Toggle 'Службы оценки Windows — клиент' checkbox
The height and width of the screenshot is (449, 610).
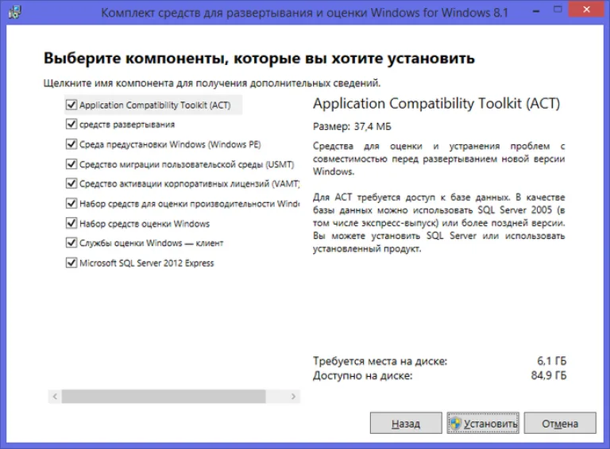(71, 243)
